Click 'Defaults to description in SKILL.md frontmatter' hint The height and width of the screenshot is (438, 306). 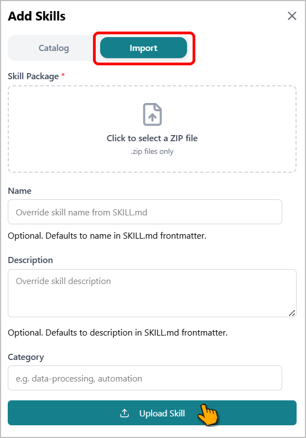[117, 333]
